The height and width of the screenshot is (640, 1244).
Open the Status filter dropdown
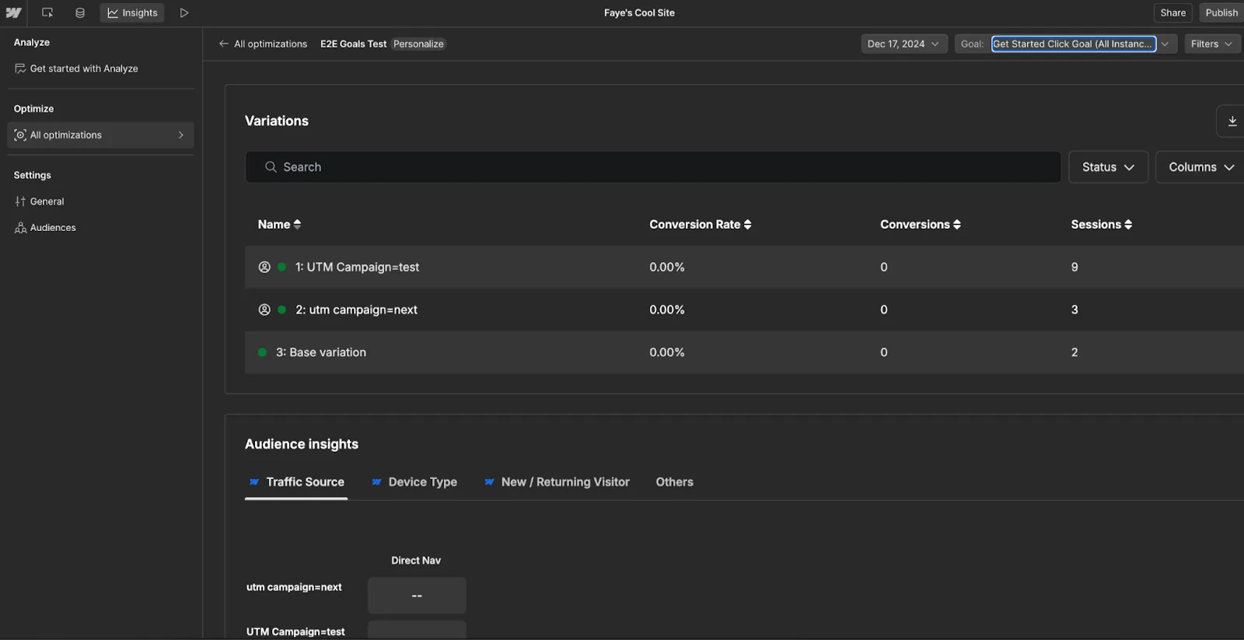point(1108,167)
